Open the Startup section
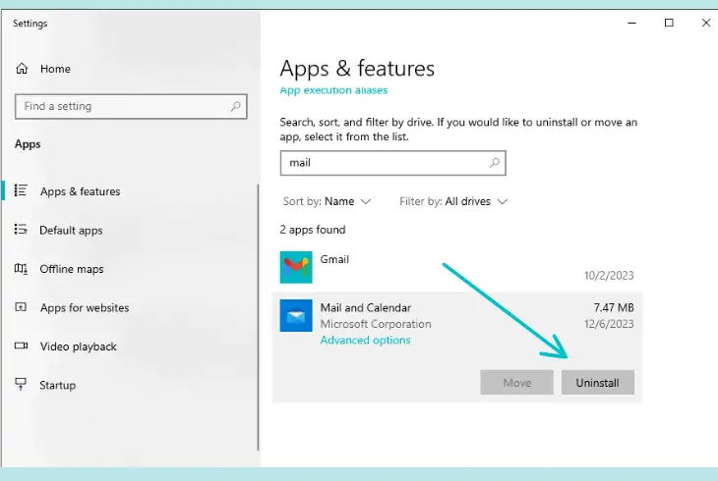Viewport: 718px width, 481px height. pyautogui.click(x=58, y=386)
